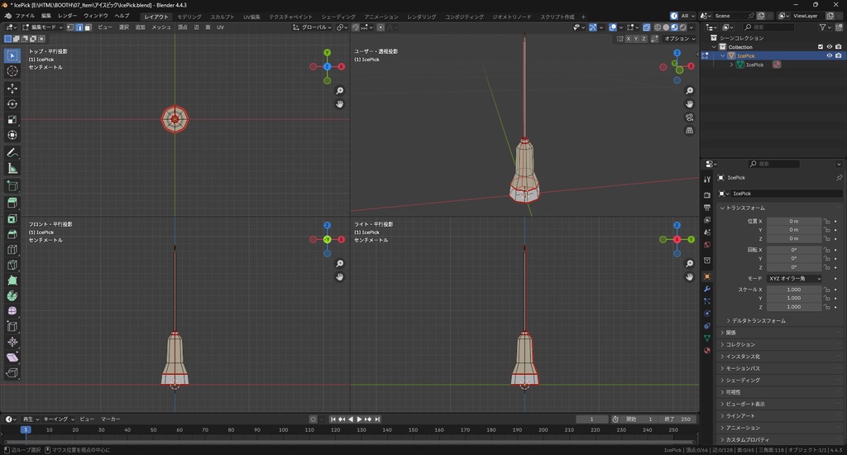This screenshot has width=847, height=455.
Task: Select the Annotate pencil tool
Action: pos(12,153)
